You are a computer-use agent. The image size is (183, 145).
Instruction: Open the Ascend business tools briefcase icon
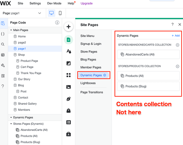(x=69, y=134)
